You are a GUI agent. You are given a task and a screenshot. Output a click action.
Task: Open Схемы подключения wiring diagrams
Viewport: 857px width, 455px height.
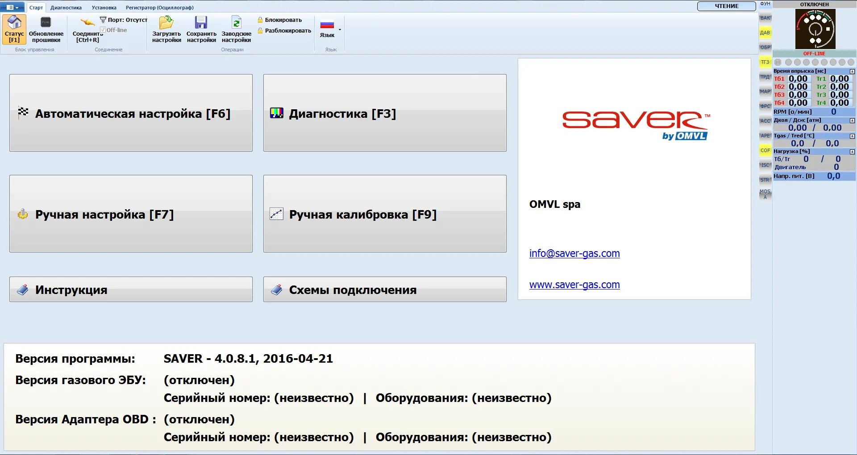pyautogui.click(x=385, y=290)
